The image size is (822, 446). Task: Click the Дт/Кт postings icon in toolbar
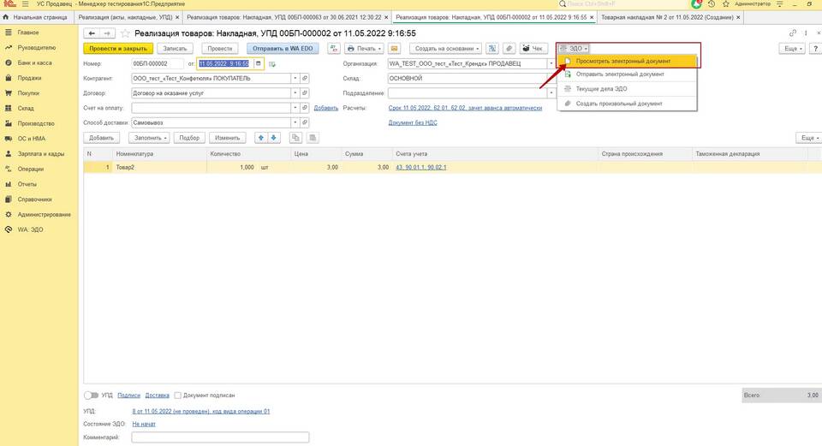click(334, 48)
